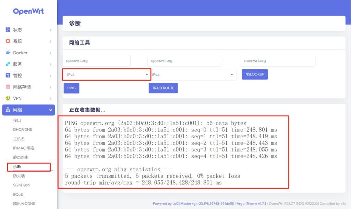The image size is (351, 209).
Task: Click the '5 packets transmitted' statistics line
Action: 153,176
